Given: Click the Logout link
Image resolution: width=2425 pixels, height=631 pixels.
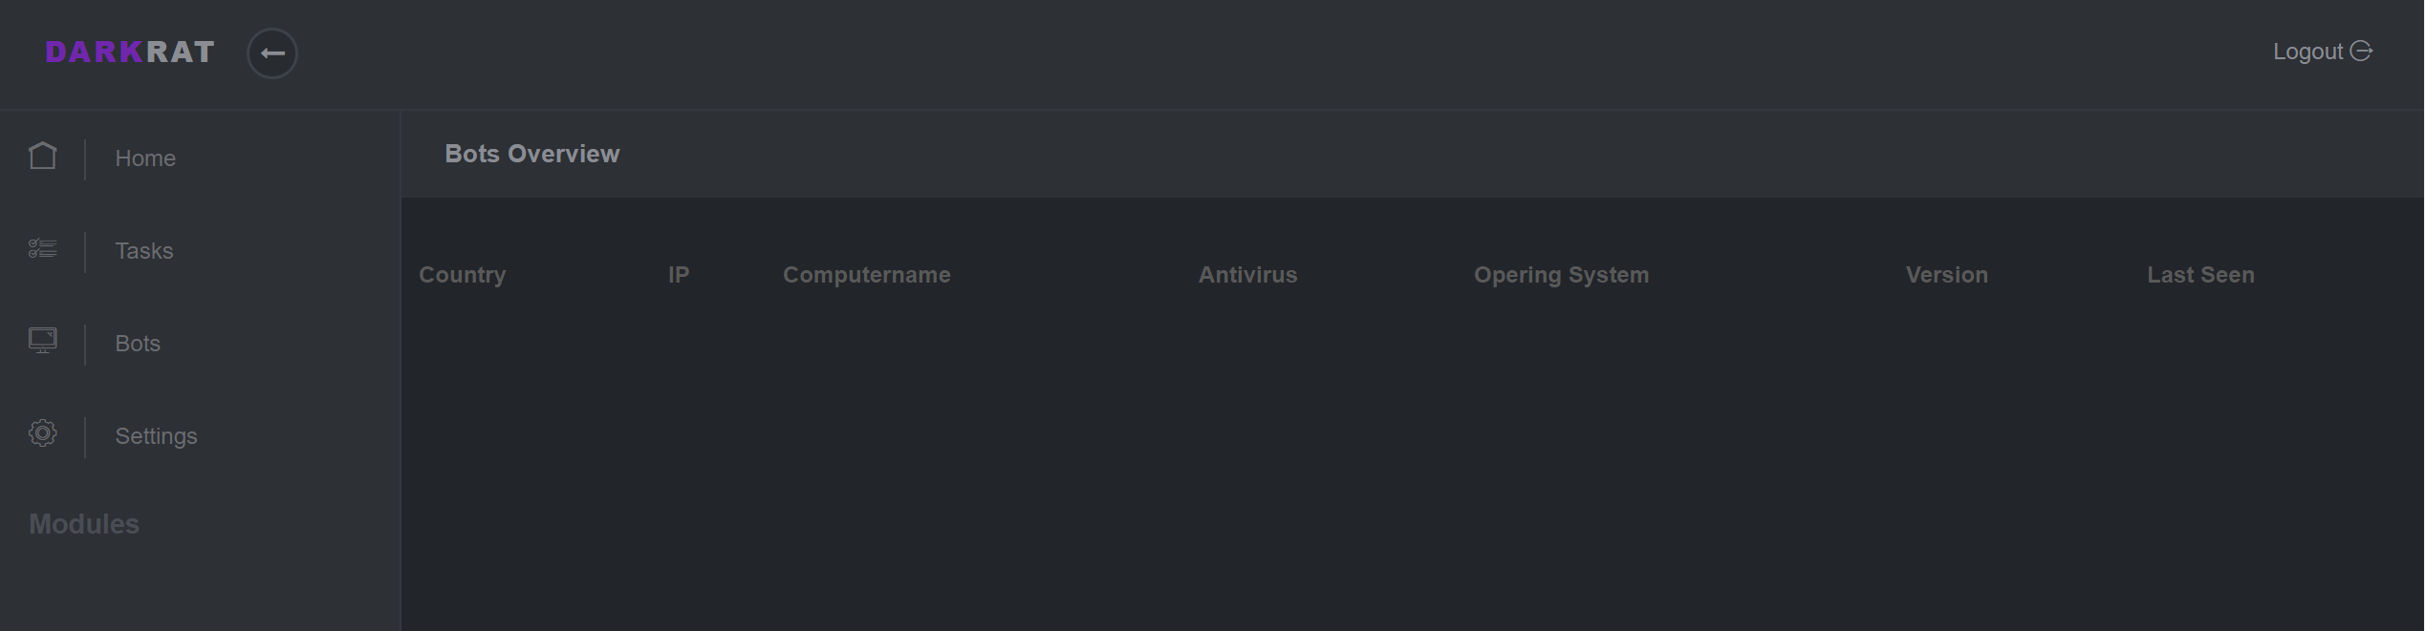Looking at the screenshot, I should click(2307, 52).
